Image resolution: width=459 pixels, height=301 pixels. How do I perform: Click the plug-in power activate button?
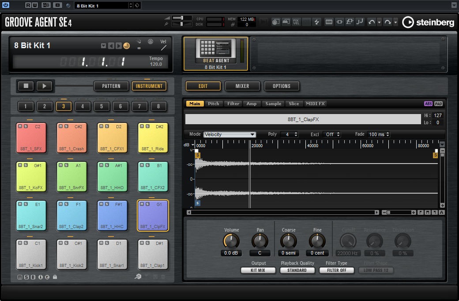pyautogui.click(x=6, y=5)
